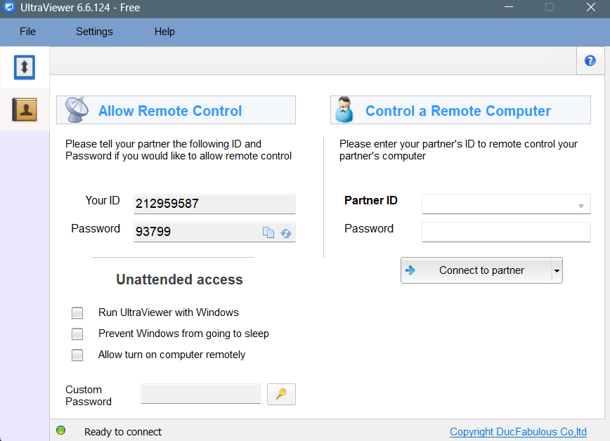Check Prevent Windows from going to sleep
This screenshot has width=610, height=441.
pyautogui.click(x=77, y=334)
